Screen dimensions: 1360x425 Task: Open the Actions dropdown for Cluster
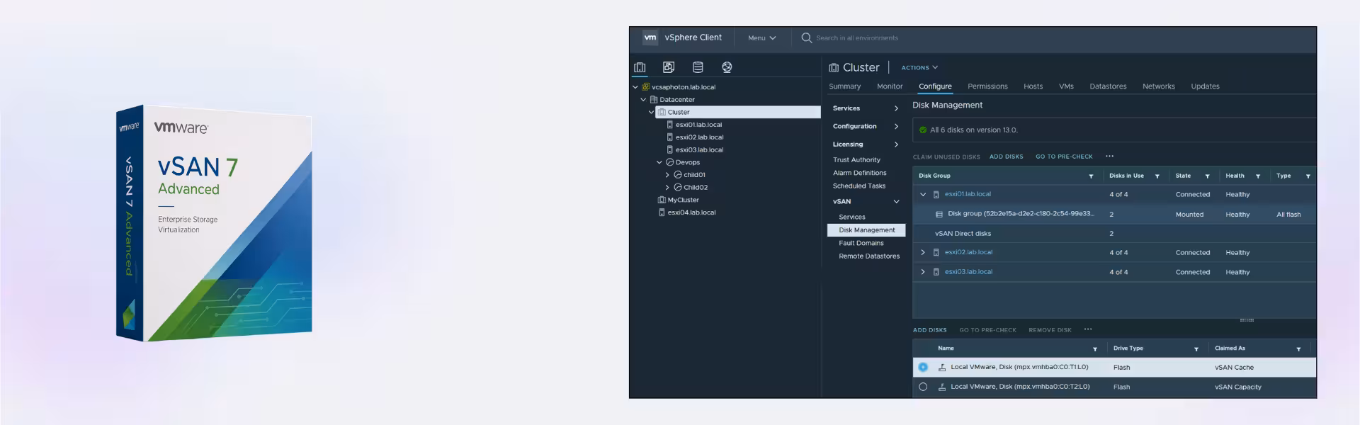pyautogui.click(x=919, y=68)
